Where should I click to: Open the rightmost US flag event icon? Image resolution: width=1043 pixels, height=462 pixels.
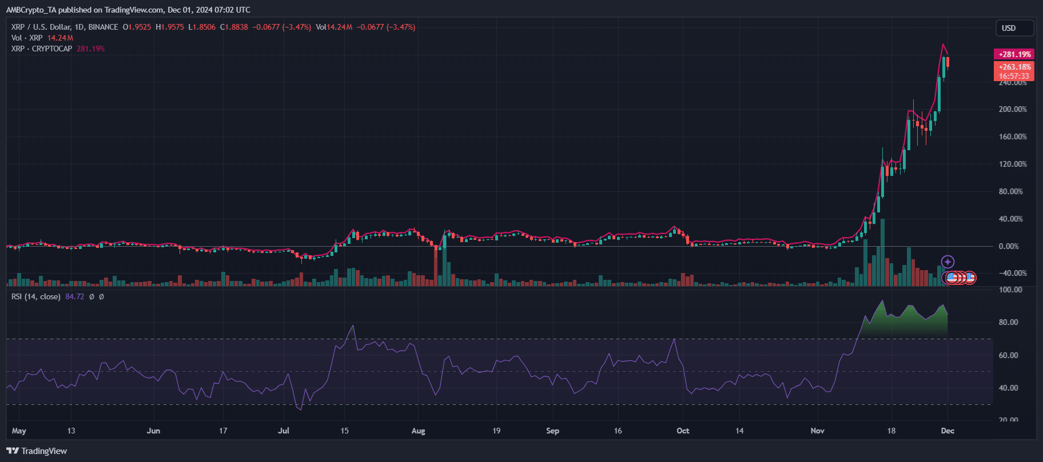[x=970, y=278]
